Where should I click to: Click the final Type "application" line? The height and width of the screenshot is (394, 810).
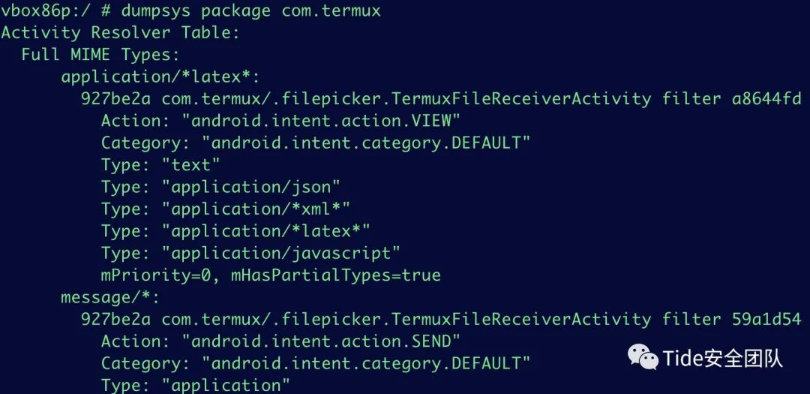tap(195, 386)
